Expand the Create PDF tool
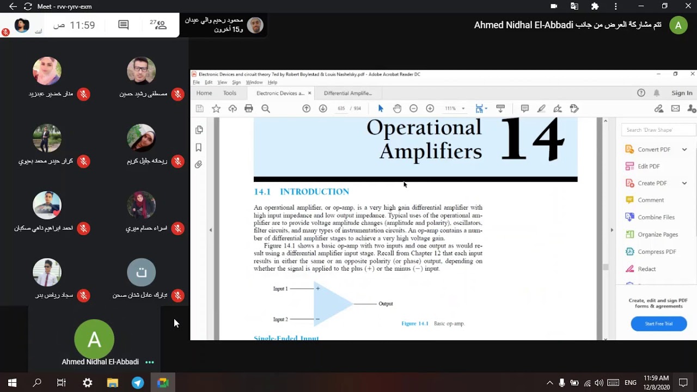The height and width of the screenshot is (392, 697). point(684,183)
